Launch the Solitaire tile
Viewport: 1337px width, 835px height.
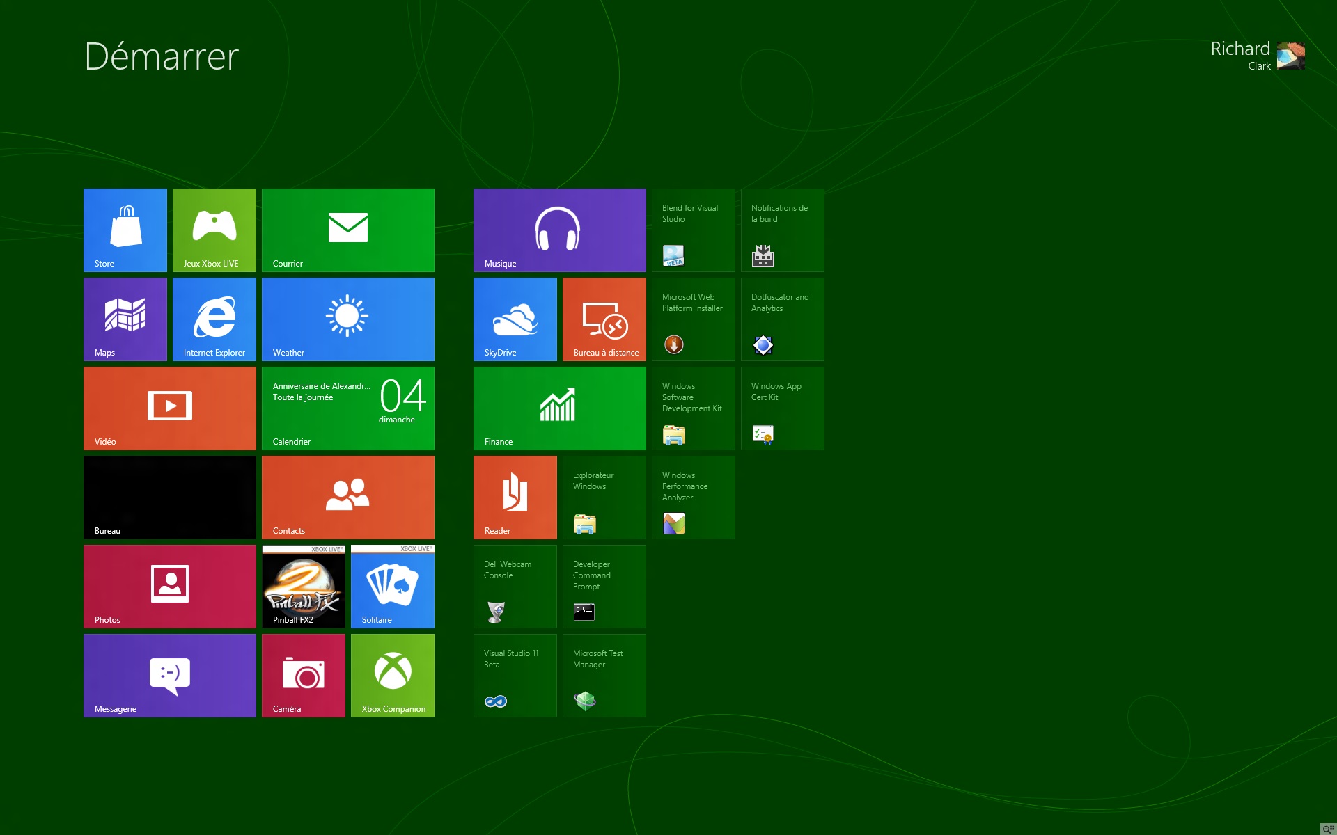point(393,587)
